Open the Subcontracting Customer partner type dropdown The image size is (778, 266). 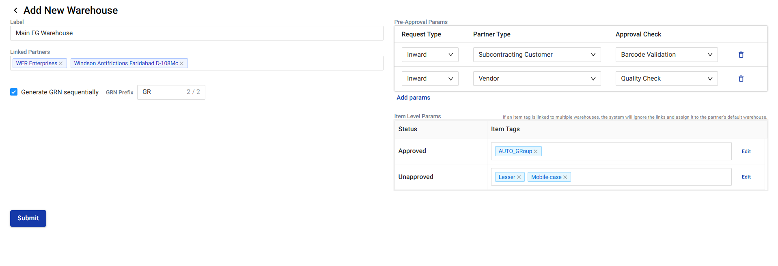(x=537, y=55)
